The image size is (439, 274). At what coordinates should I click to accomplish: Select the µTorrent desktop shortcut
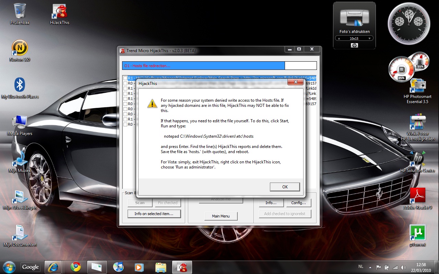pyautogui.click(x=418, y=236)
